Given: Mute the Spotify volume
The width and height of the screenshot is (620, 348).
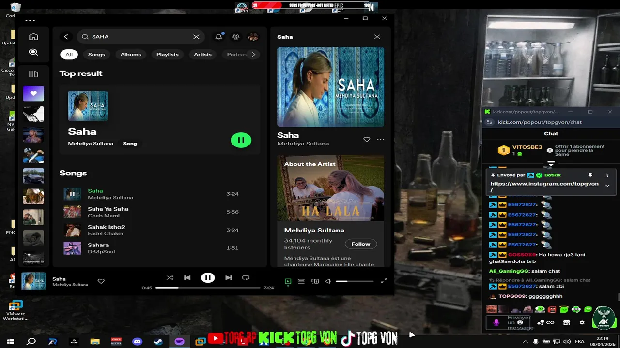Looking at the screenshot, I should (328, 281).
